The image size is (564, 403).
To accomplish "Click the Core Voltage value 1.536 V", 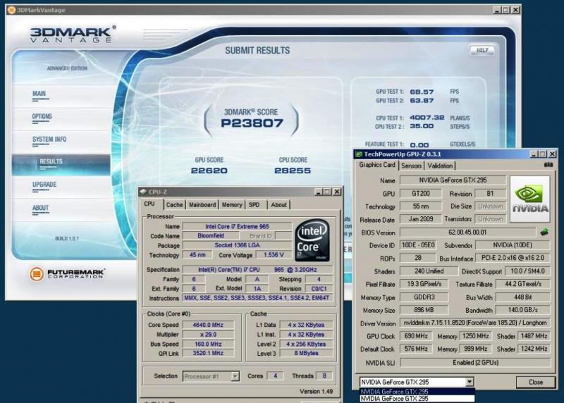I will click(x=274, y=255).
